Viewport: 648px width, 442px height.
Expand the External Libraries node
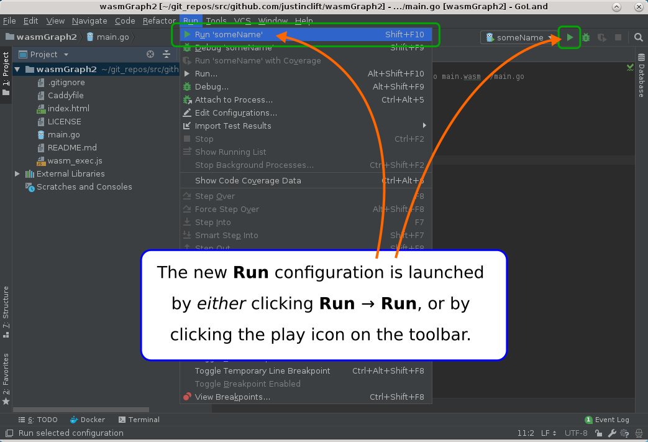tap(17, 174)
